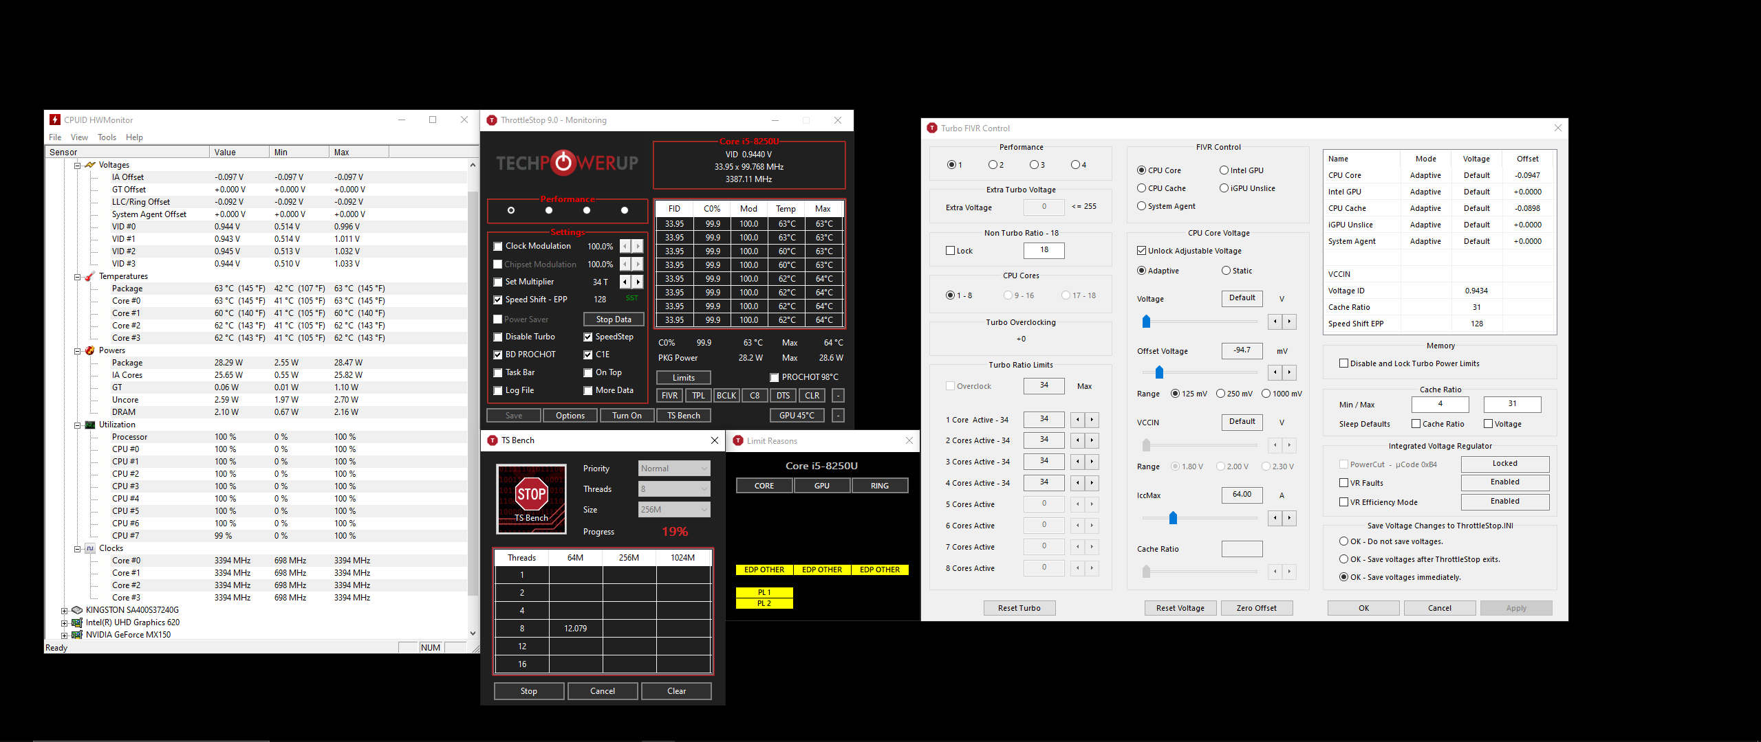Click the minus button beside GPU 45°C
Viewport: 1761px width, 742px height.
click(838, 416)
